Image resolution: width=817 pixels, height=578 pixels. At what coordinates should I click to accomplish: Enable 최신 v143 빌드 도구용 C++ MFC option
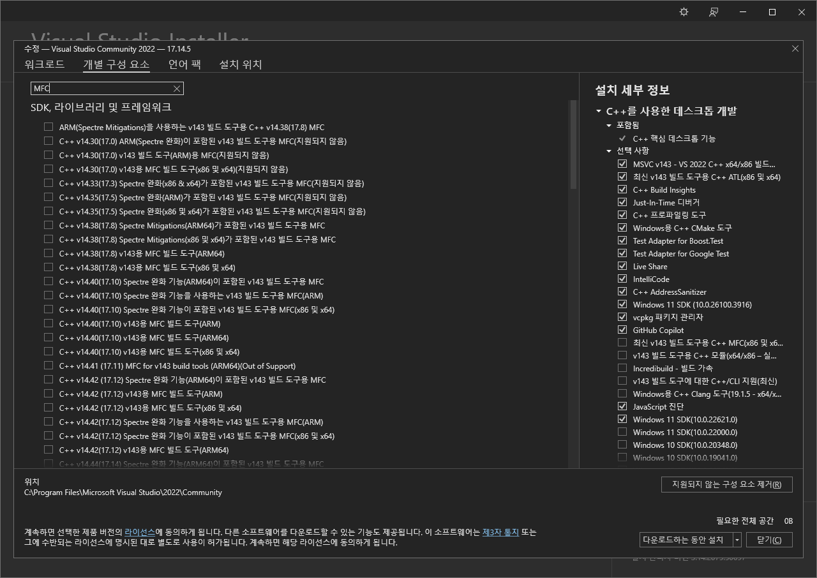(622, 343)
